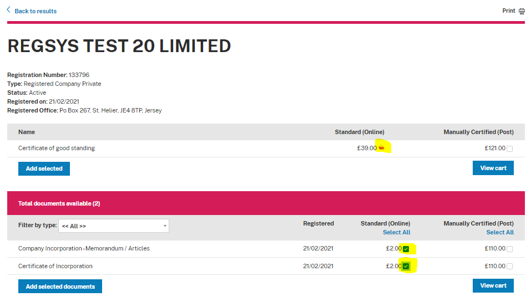
Task: Open the Filter by type dropdown
Action: click(113, 226)
